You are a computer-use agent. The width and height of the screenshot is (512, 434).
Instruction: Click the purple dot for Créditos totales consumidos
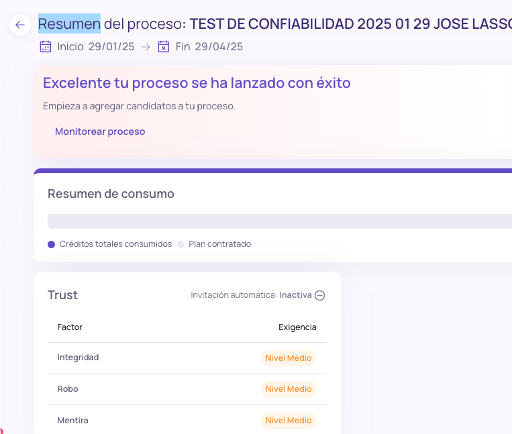pos(51,244)
